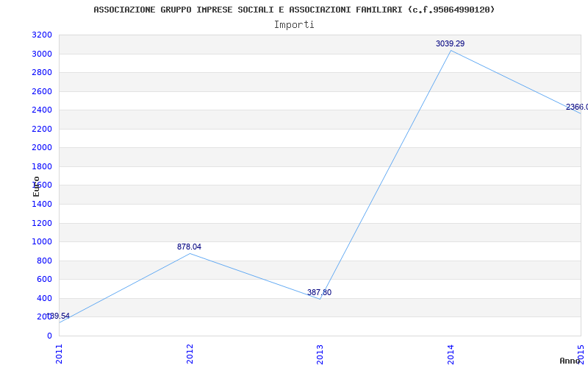The width and height of the screenshot is (588, 368).
Task: Click the 2012 x-axis year label
Action: 190,353
